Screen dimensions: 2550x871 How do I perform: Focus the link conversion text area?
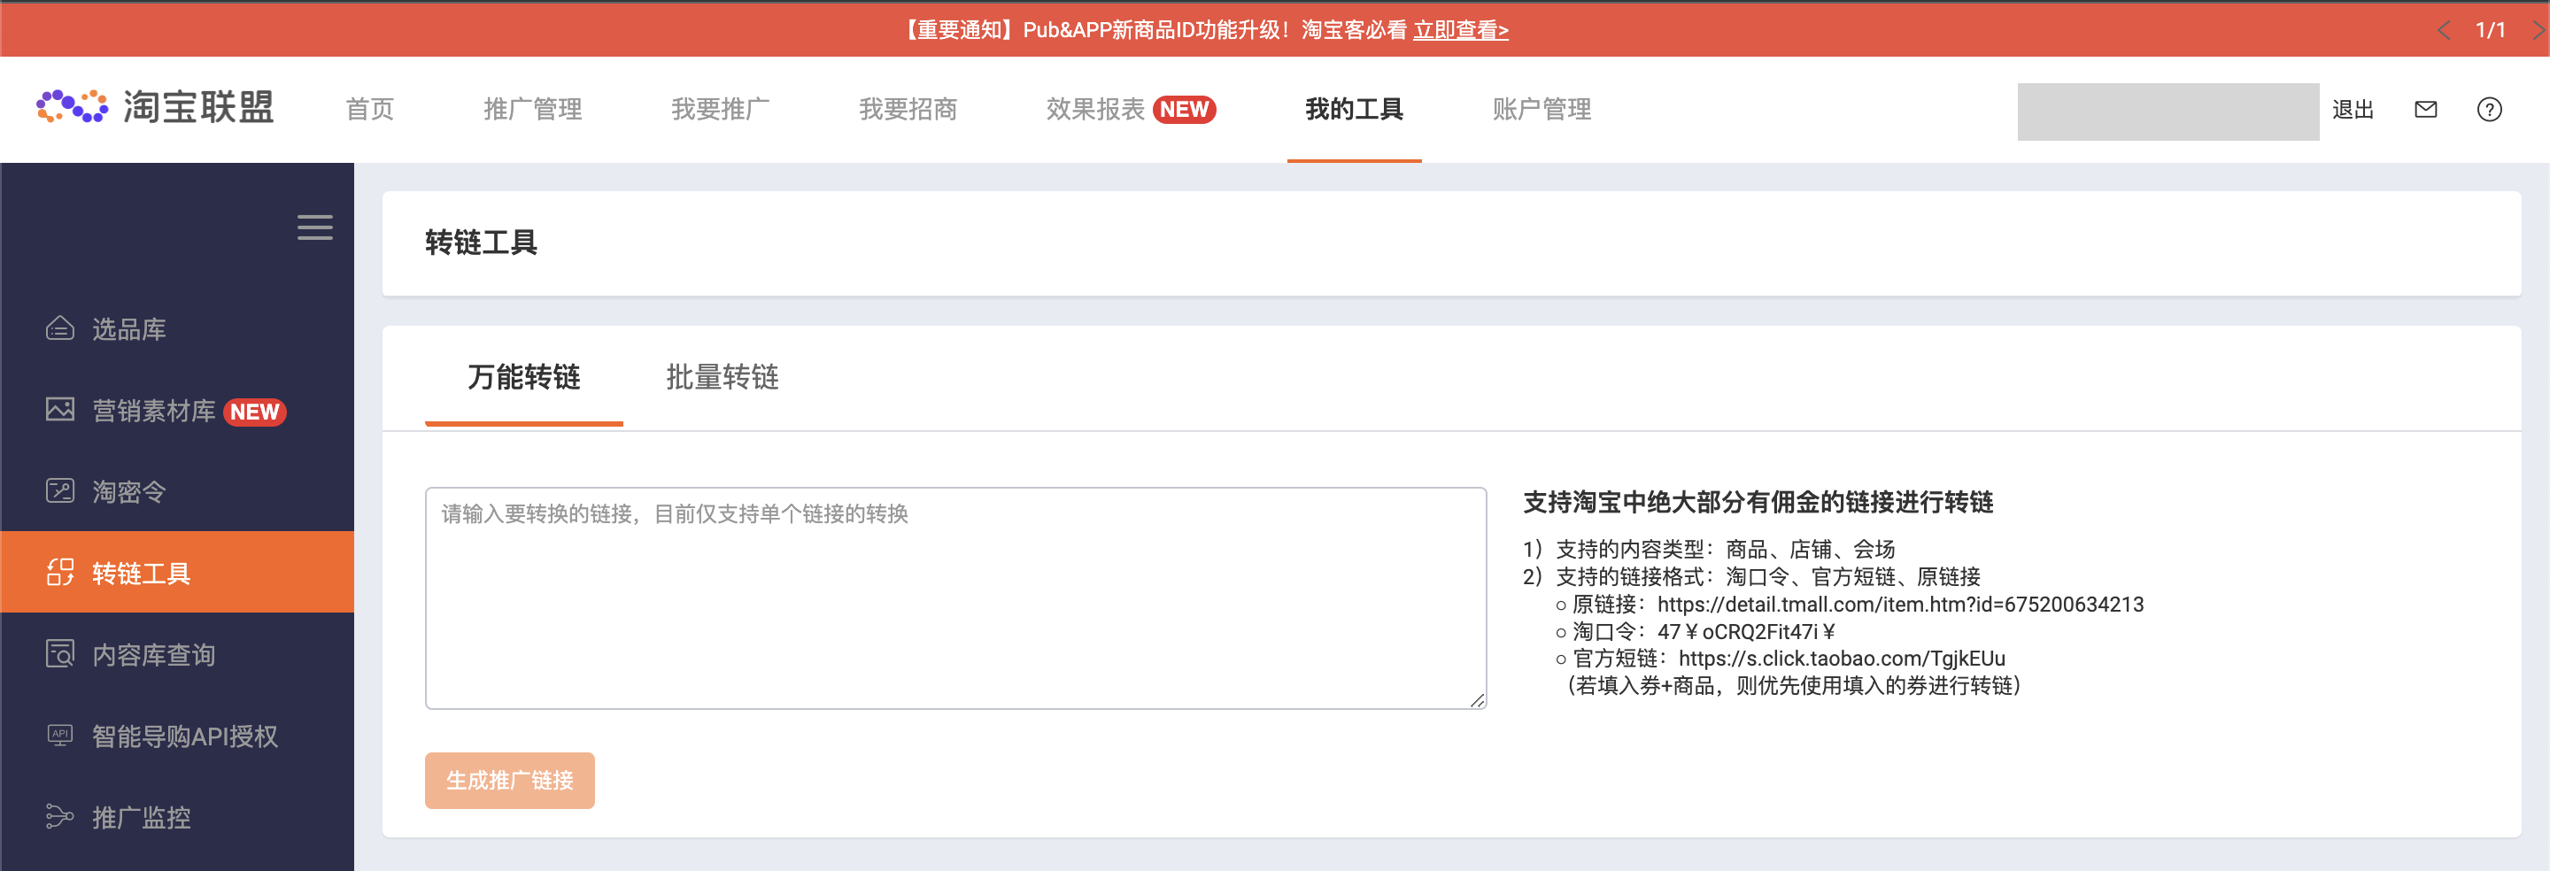pyautogui.click(x=955, y=597)
